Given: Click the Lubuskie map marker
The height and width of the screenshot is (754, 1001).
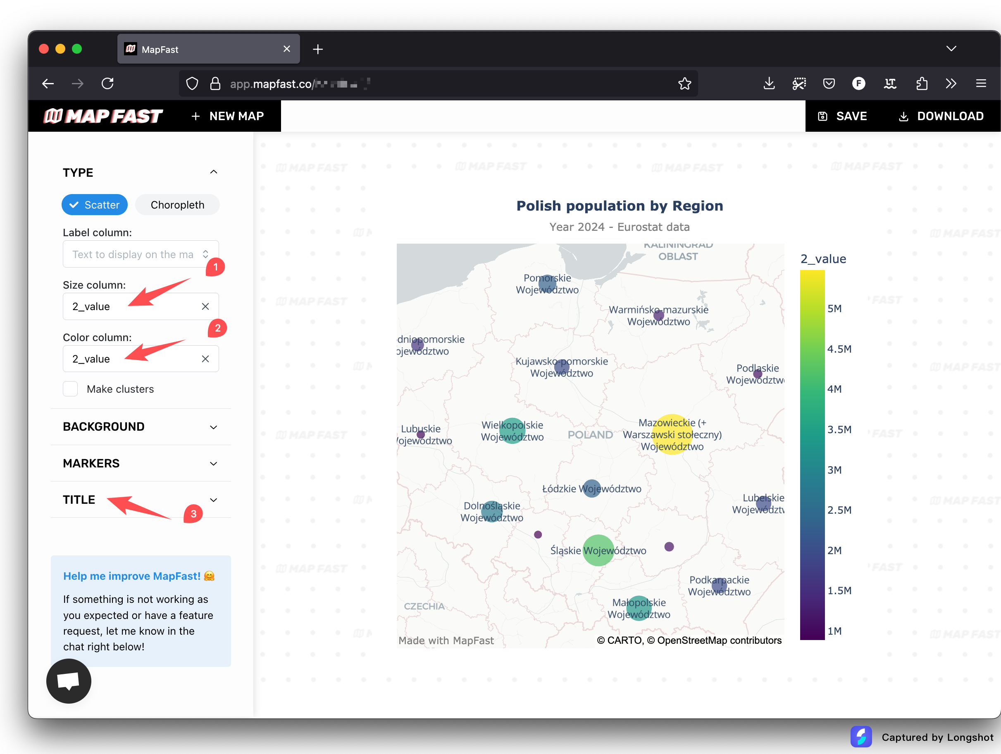Looking at the screenshot, I should [x=421, y=434].
